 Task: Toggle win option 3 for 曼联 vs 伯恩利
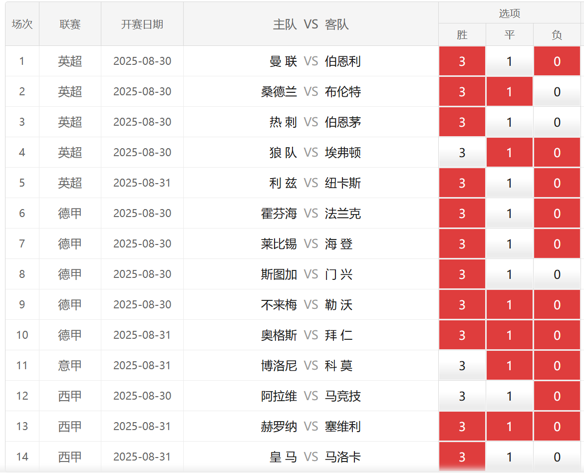tap(462, 61)
